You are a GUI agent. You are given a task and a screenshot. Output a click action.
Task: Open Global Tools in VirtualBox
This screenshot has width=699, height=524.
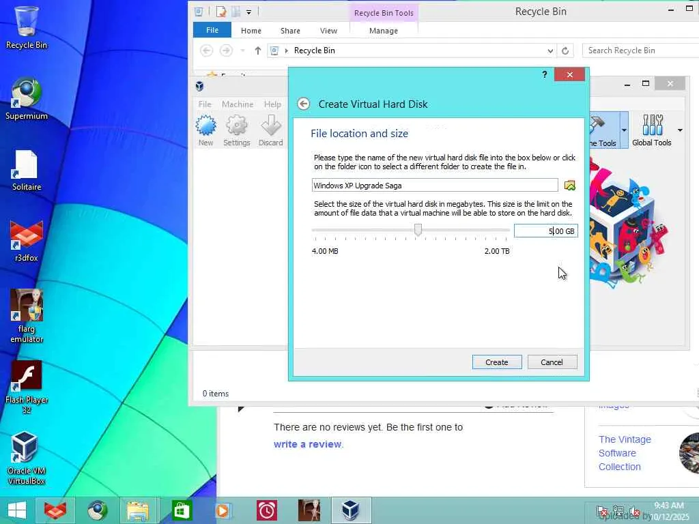[652, 130]
